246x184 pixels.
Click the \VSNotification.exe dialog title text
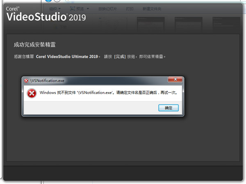pyautogui.click(x=47, y=81)
